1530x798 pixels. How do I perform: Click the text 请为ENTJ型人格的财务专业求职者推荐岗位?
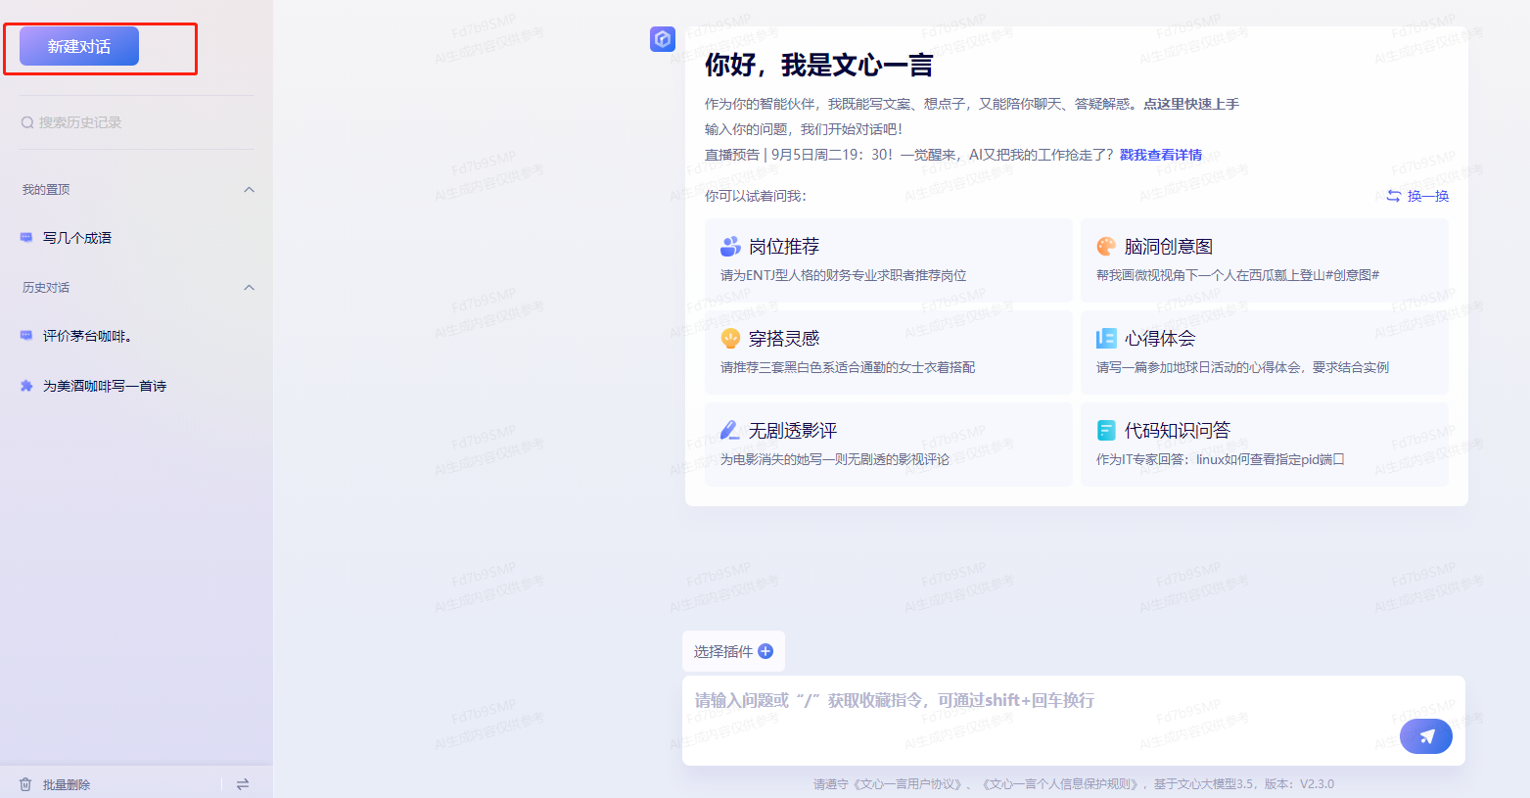844,275
